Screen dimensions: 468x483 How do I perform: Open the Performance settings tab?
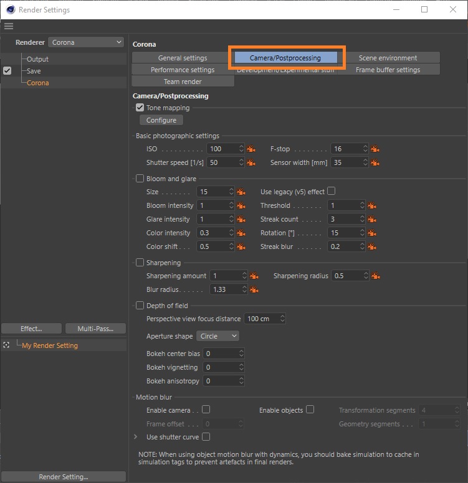point(183,70)
